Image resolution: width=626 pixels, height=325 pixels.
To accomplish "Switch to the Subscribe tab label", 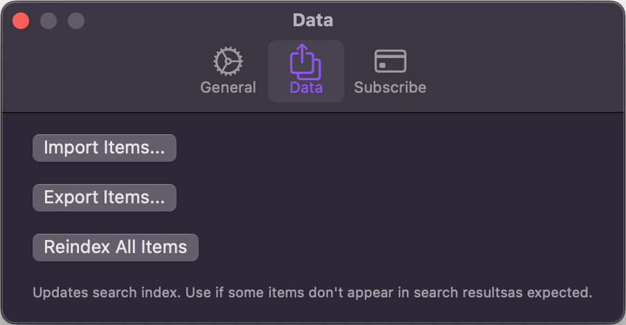I will 390,87.
